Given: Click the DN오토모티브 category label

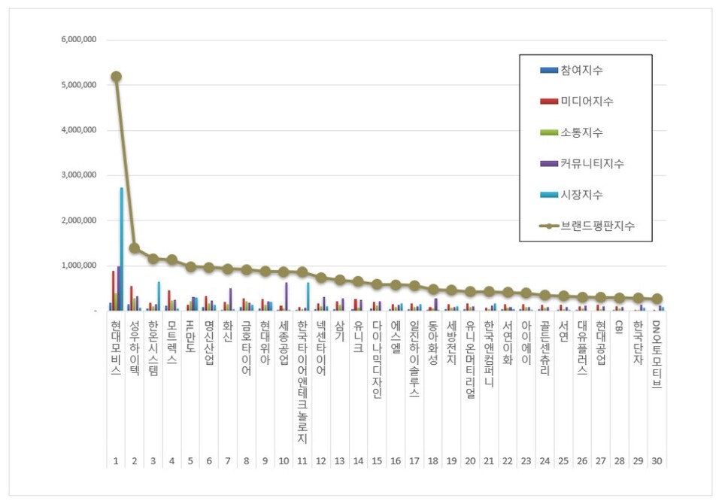Looking at the screenshot, I should tap(657, 354).
